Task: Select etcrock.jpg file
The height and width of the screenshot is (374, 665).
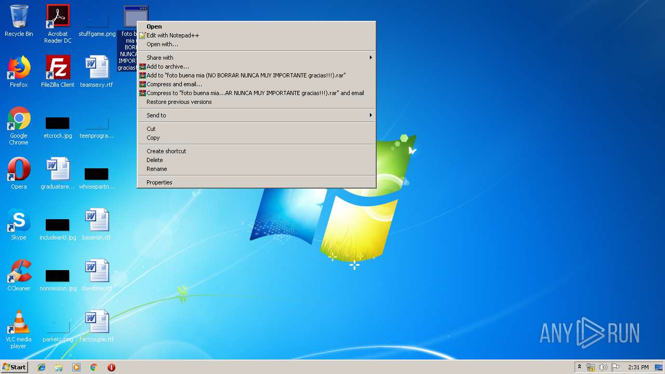Action: pyautogui.click(x=58, y=128)
